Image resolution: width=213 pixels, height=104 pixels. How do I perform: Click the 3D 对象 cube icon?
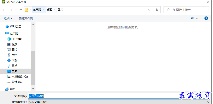tap(9, 39)
